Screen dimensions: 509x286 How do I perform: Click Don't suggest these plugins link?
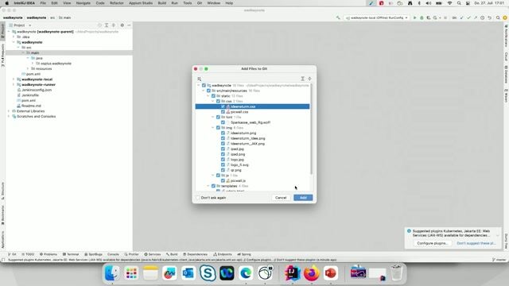coord(476,243)
